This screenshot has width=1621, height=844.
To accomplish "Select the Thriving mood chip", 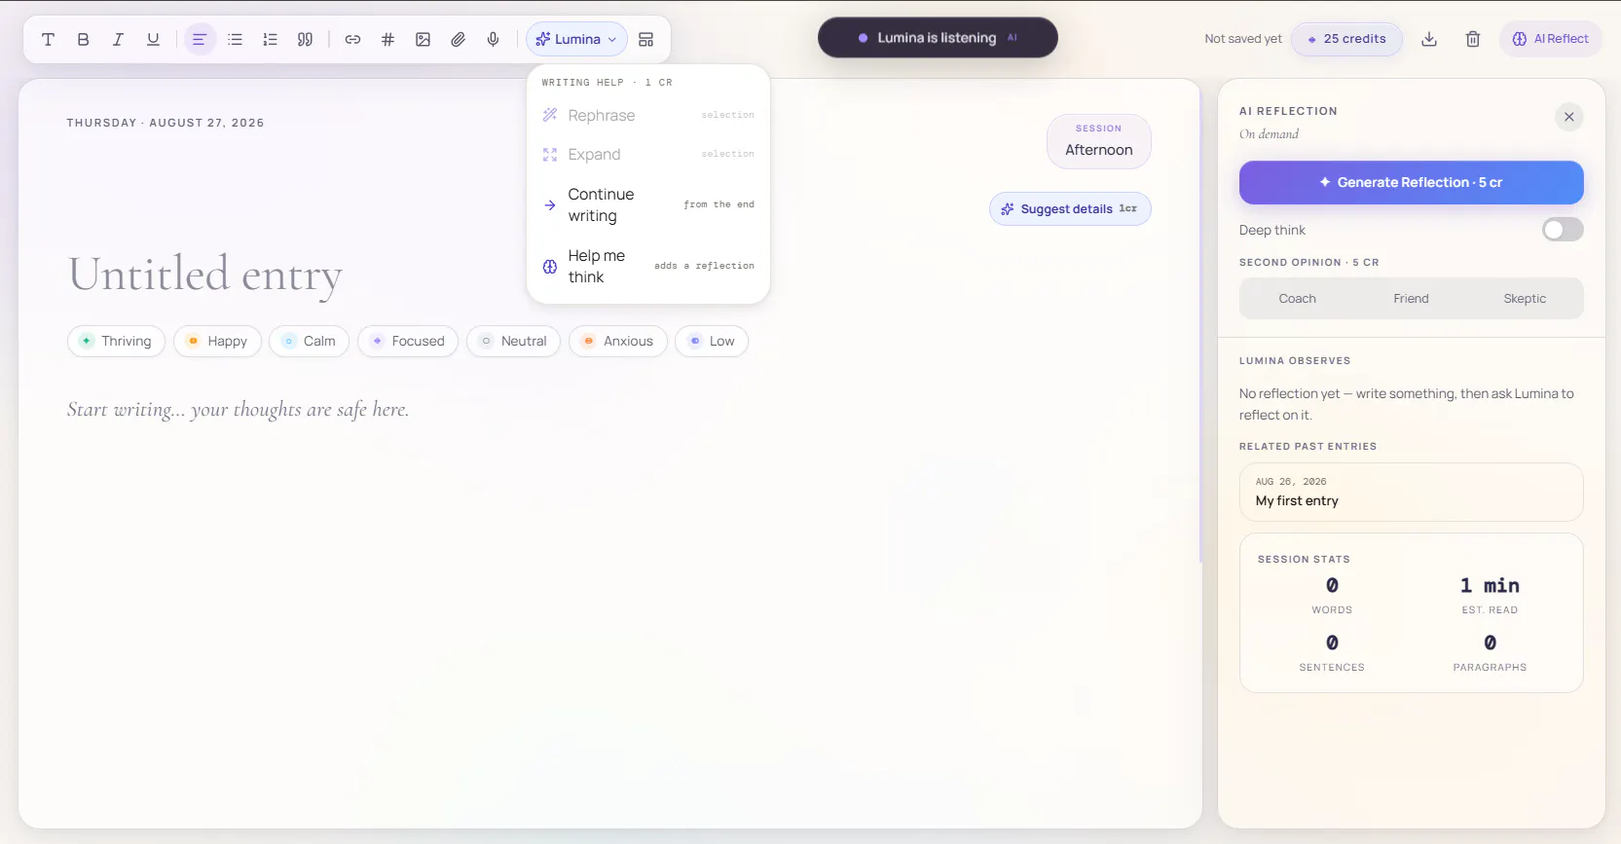I will (x=116, y=342).
